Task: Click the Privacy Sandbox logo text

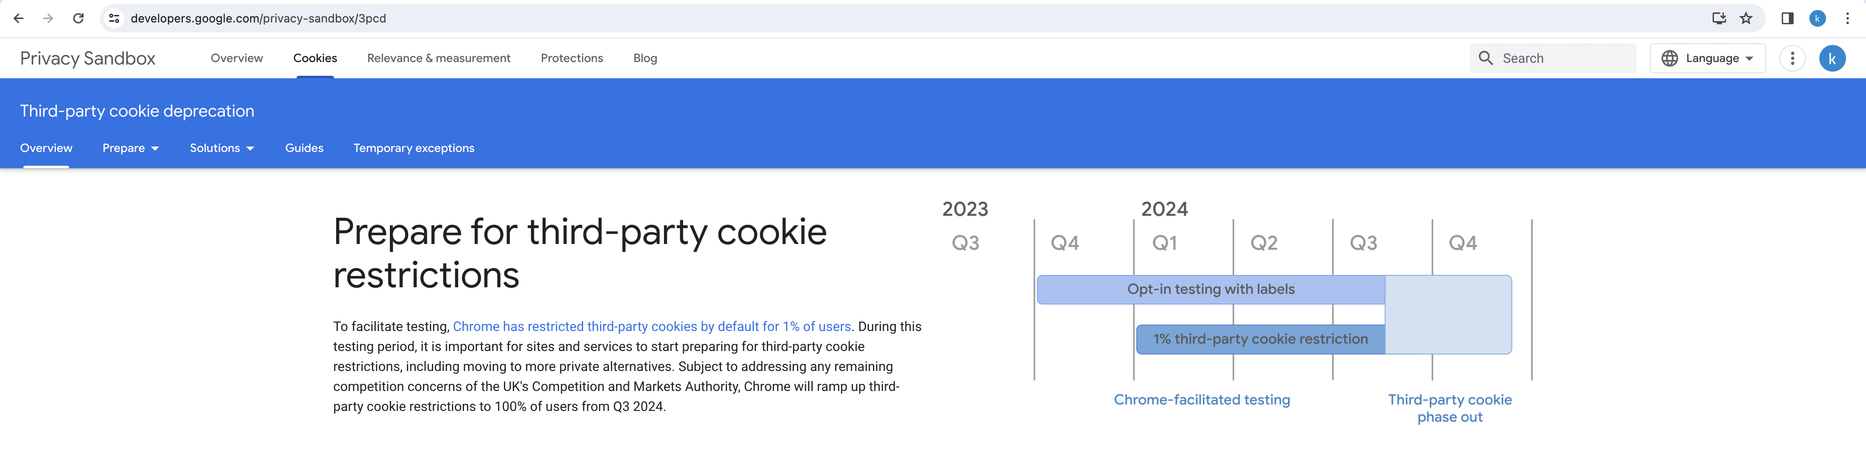Action: point(87,58)
